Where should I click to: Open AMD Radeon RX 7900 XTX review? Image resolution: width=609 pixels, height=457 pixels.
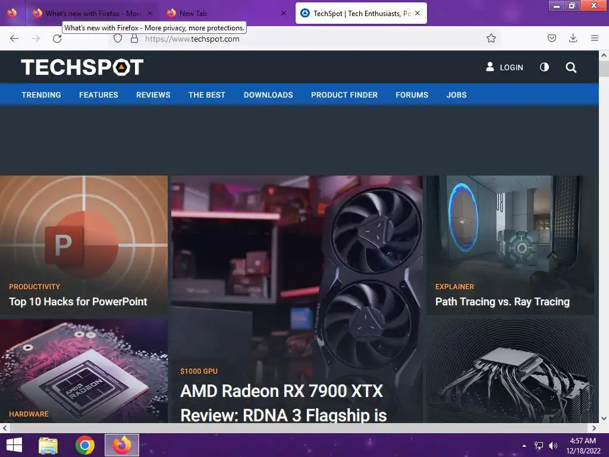(284, 403)
